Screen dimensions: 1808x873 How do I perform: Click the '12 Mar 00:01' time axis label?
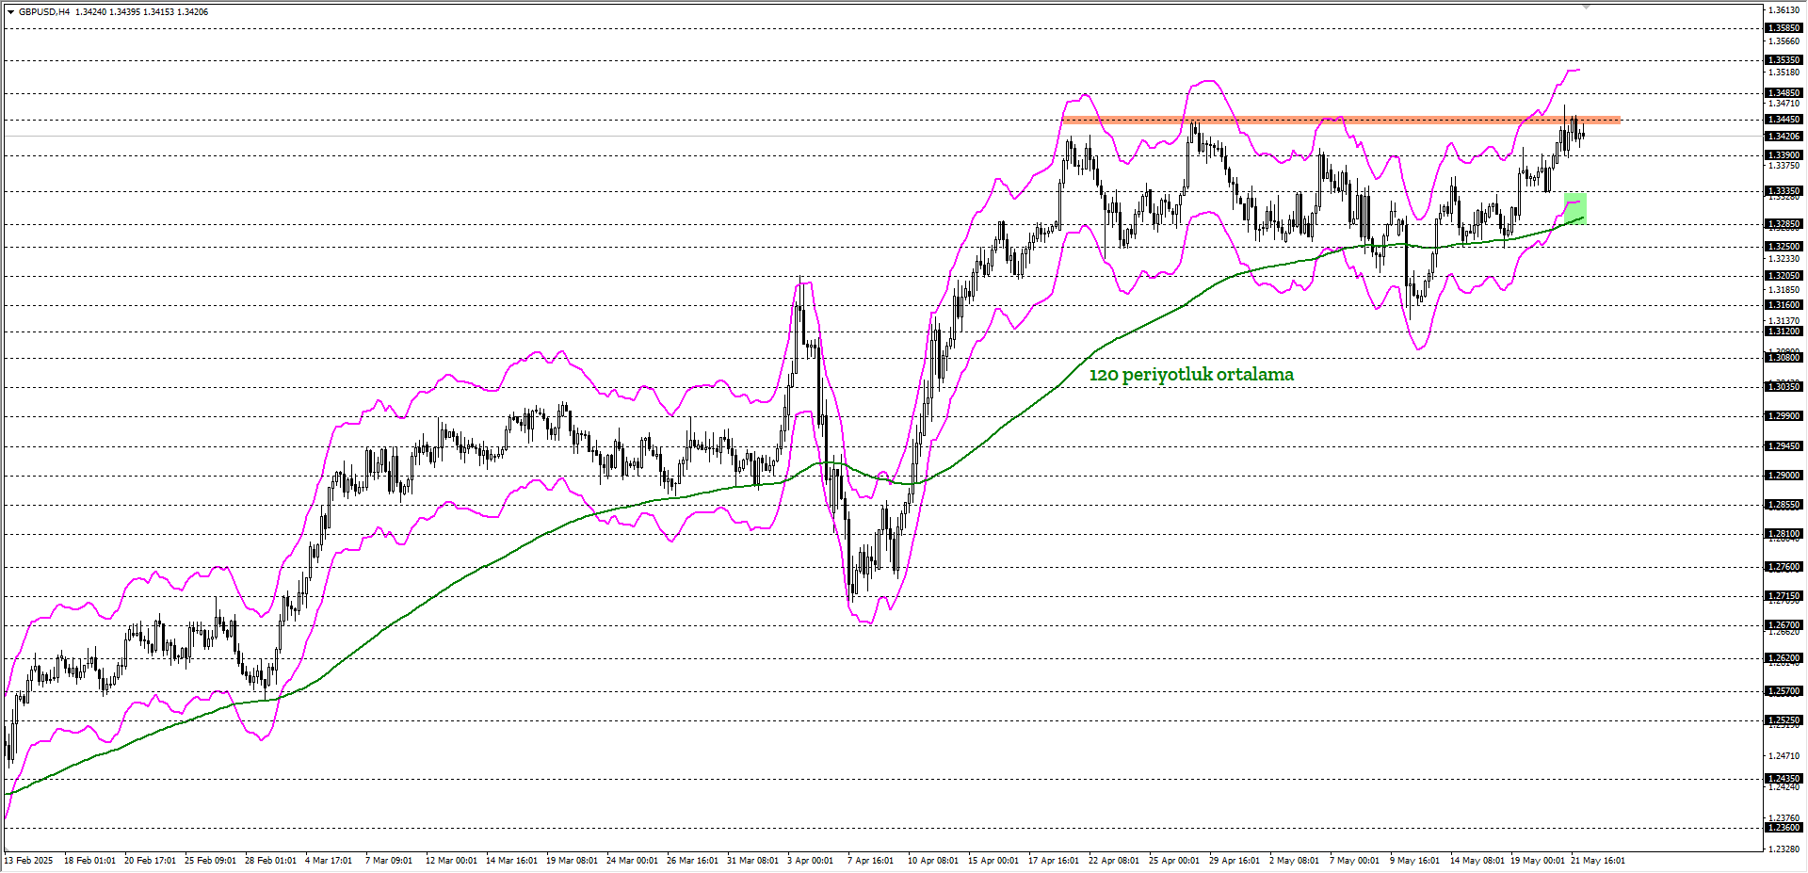pyautogui.click(x=451, y=861)
